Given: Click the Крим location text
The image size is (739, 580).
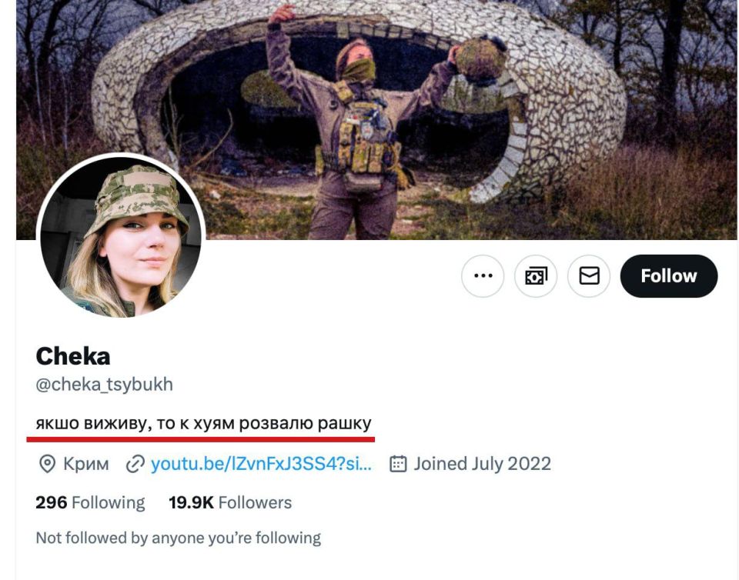Looking at the screenshot, I should 85,464.
